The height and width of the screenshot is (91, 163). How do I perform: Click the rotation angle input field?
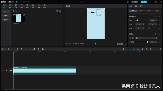(139, 28)
